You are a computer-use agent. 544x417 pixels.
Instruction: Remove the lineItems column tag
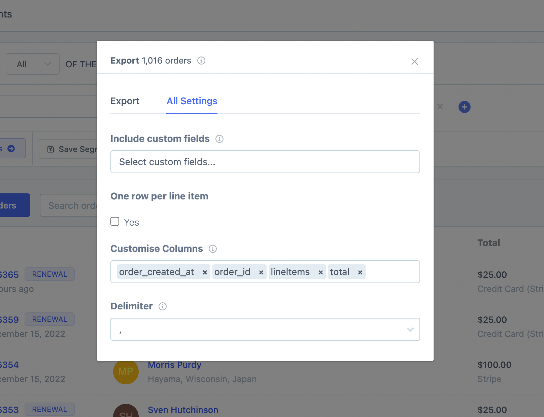coord(320,272)
